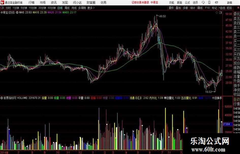This screenshot has width=240, height=154.
Task: Switch to the 15分钟 period tab
Action: coord(33,8)
